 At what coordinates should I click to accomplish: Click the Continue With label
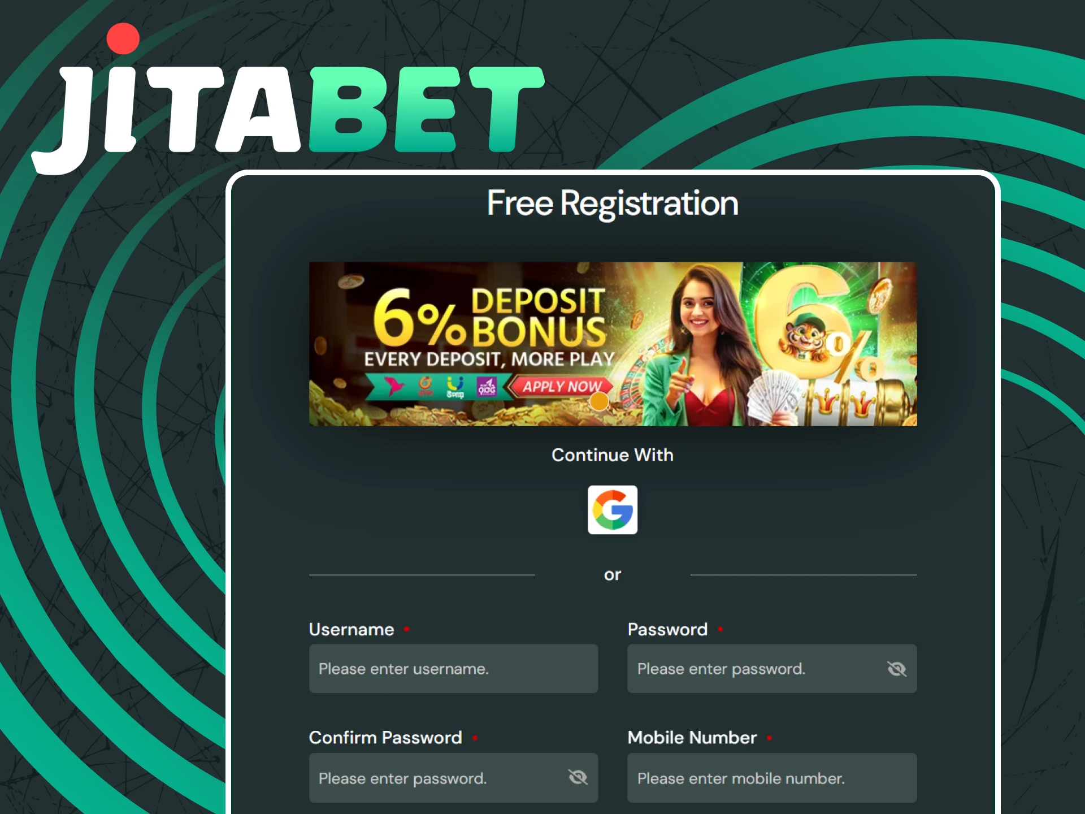613,455
